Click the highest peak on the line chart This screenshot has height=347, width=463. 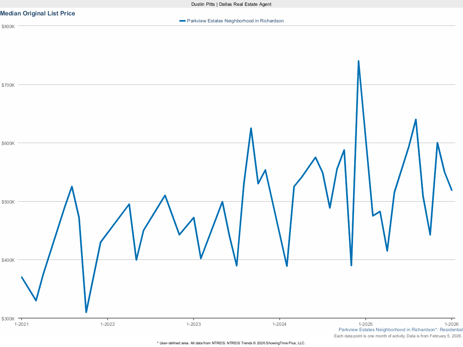(358, 61)
